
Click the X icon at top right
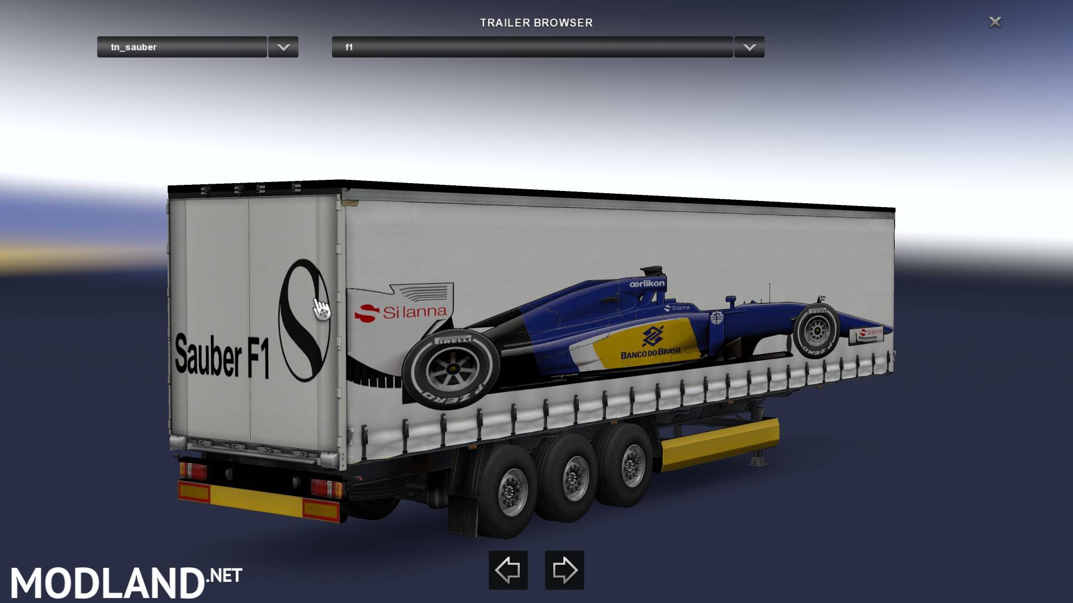[994, 22]
